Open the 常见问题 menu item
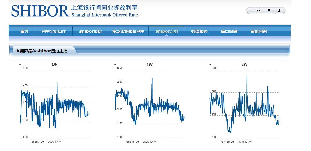 258,31
